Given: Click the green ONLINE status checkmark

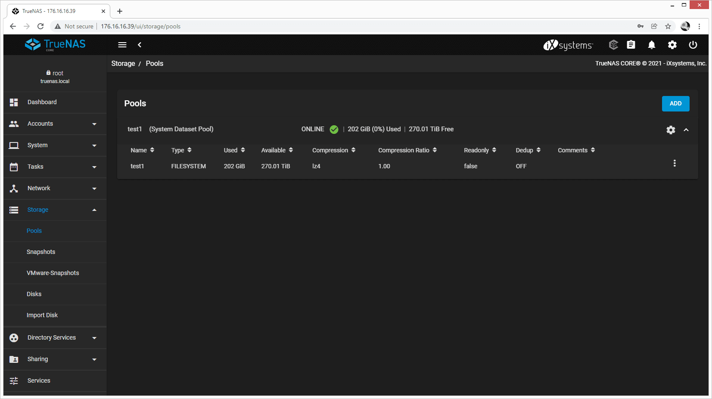Looking at the screenshot, I should pyautogui.click(x=334, y=129).
